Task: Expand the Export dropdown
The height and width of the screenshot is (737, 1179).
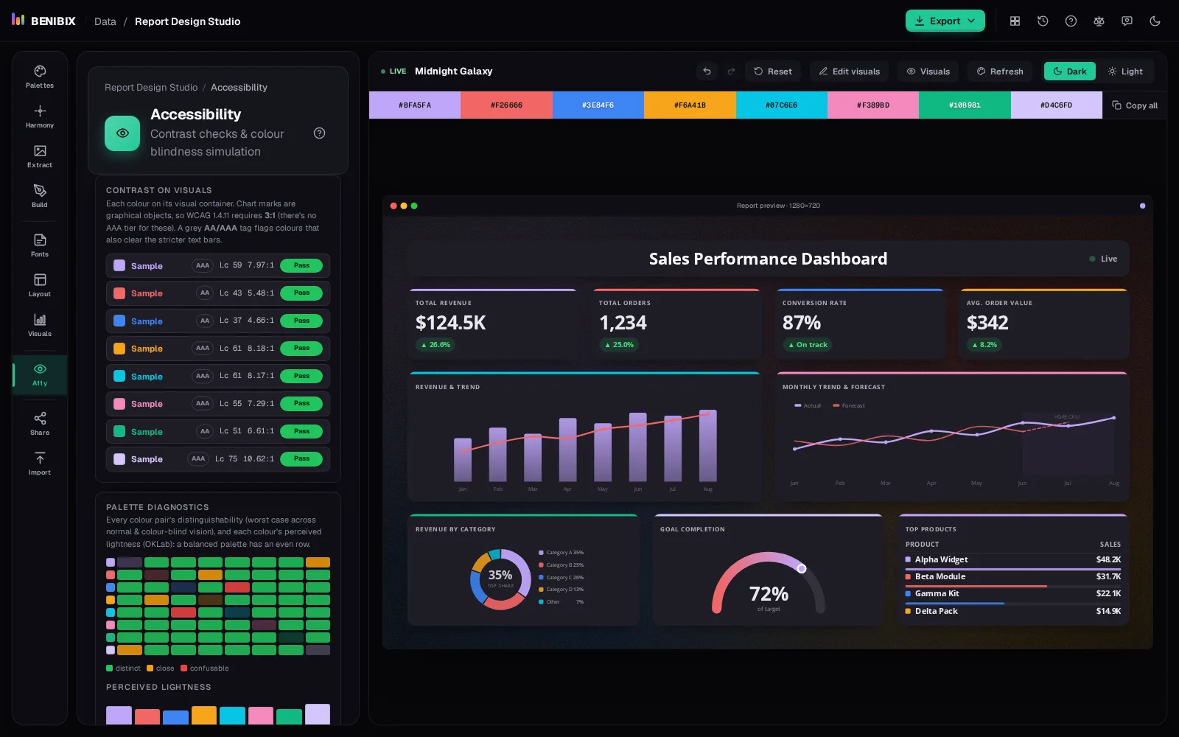Action: tap(945, 21)
